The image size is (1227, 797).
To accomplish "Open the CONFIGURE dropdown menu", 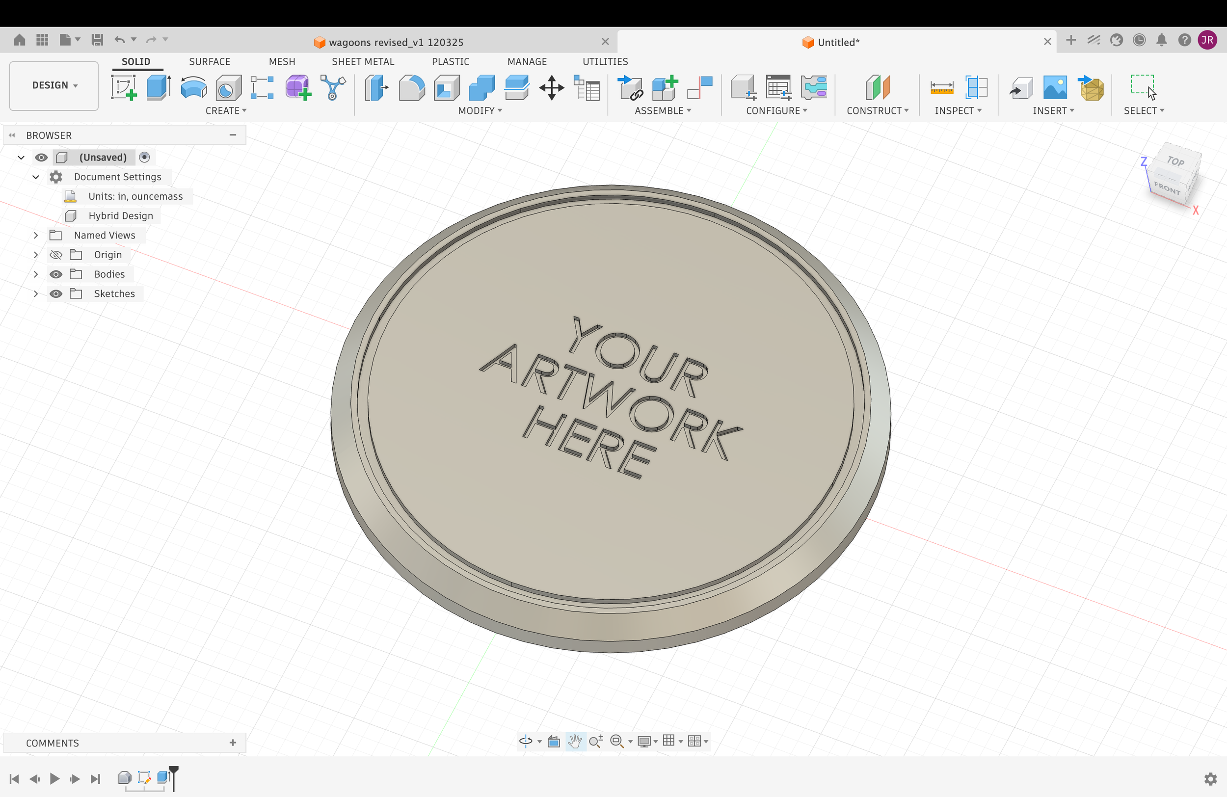I will (x=776, y=111).
